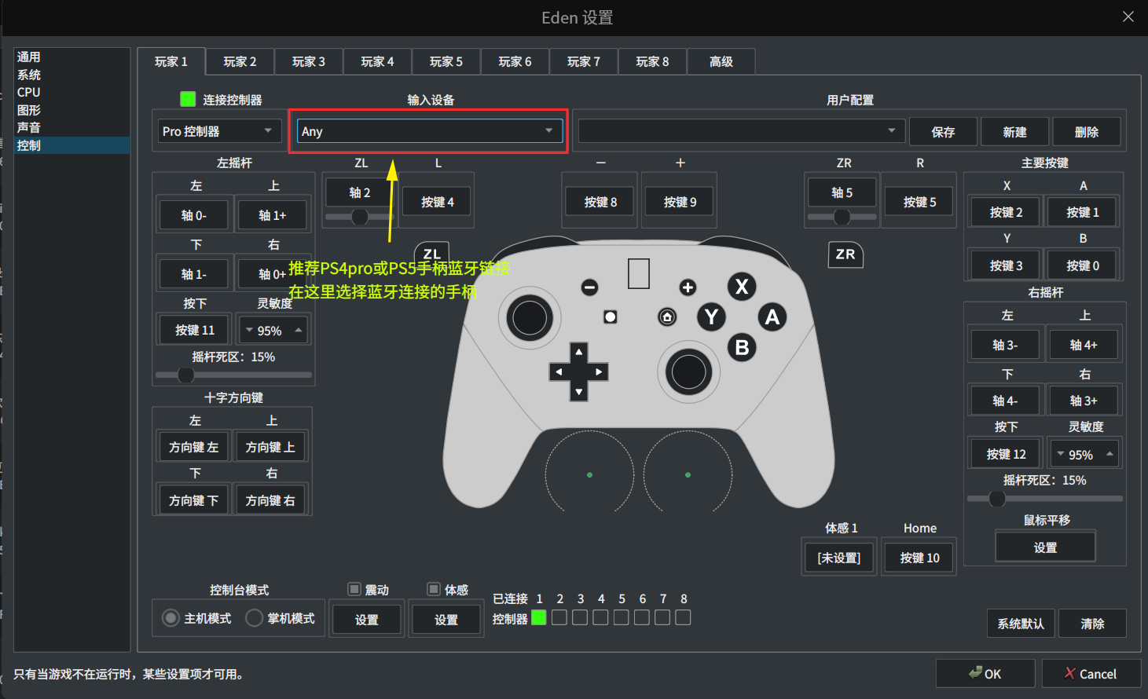Viewport: 1148px width, 699px height.
Task: Click the X button on controller image
Action: (x=742, y=287)
